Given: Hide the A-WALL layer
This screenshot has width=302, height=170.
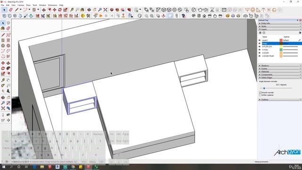Looking at the screenshot, I should point(260,50).
